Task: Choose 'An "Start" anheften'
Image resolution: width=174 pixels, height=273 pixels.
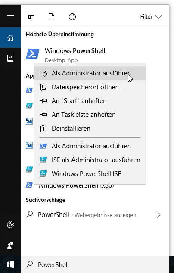Action: pyautogui.click(x=90, y=101)
